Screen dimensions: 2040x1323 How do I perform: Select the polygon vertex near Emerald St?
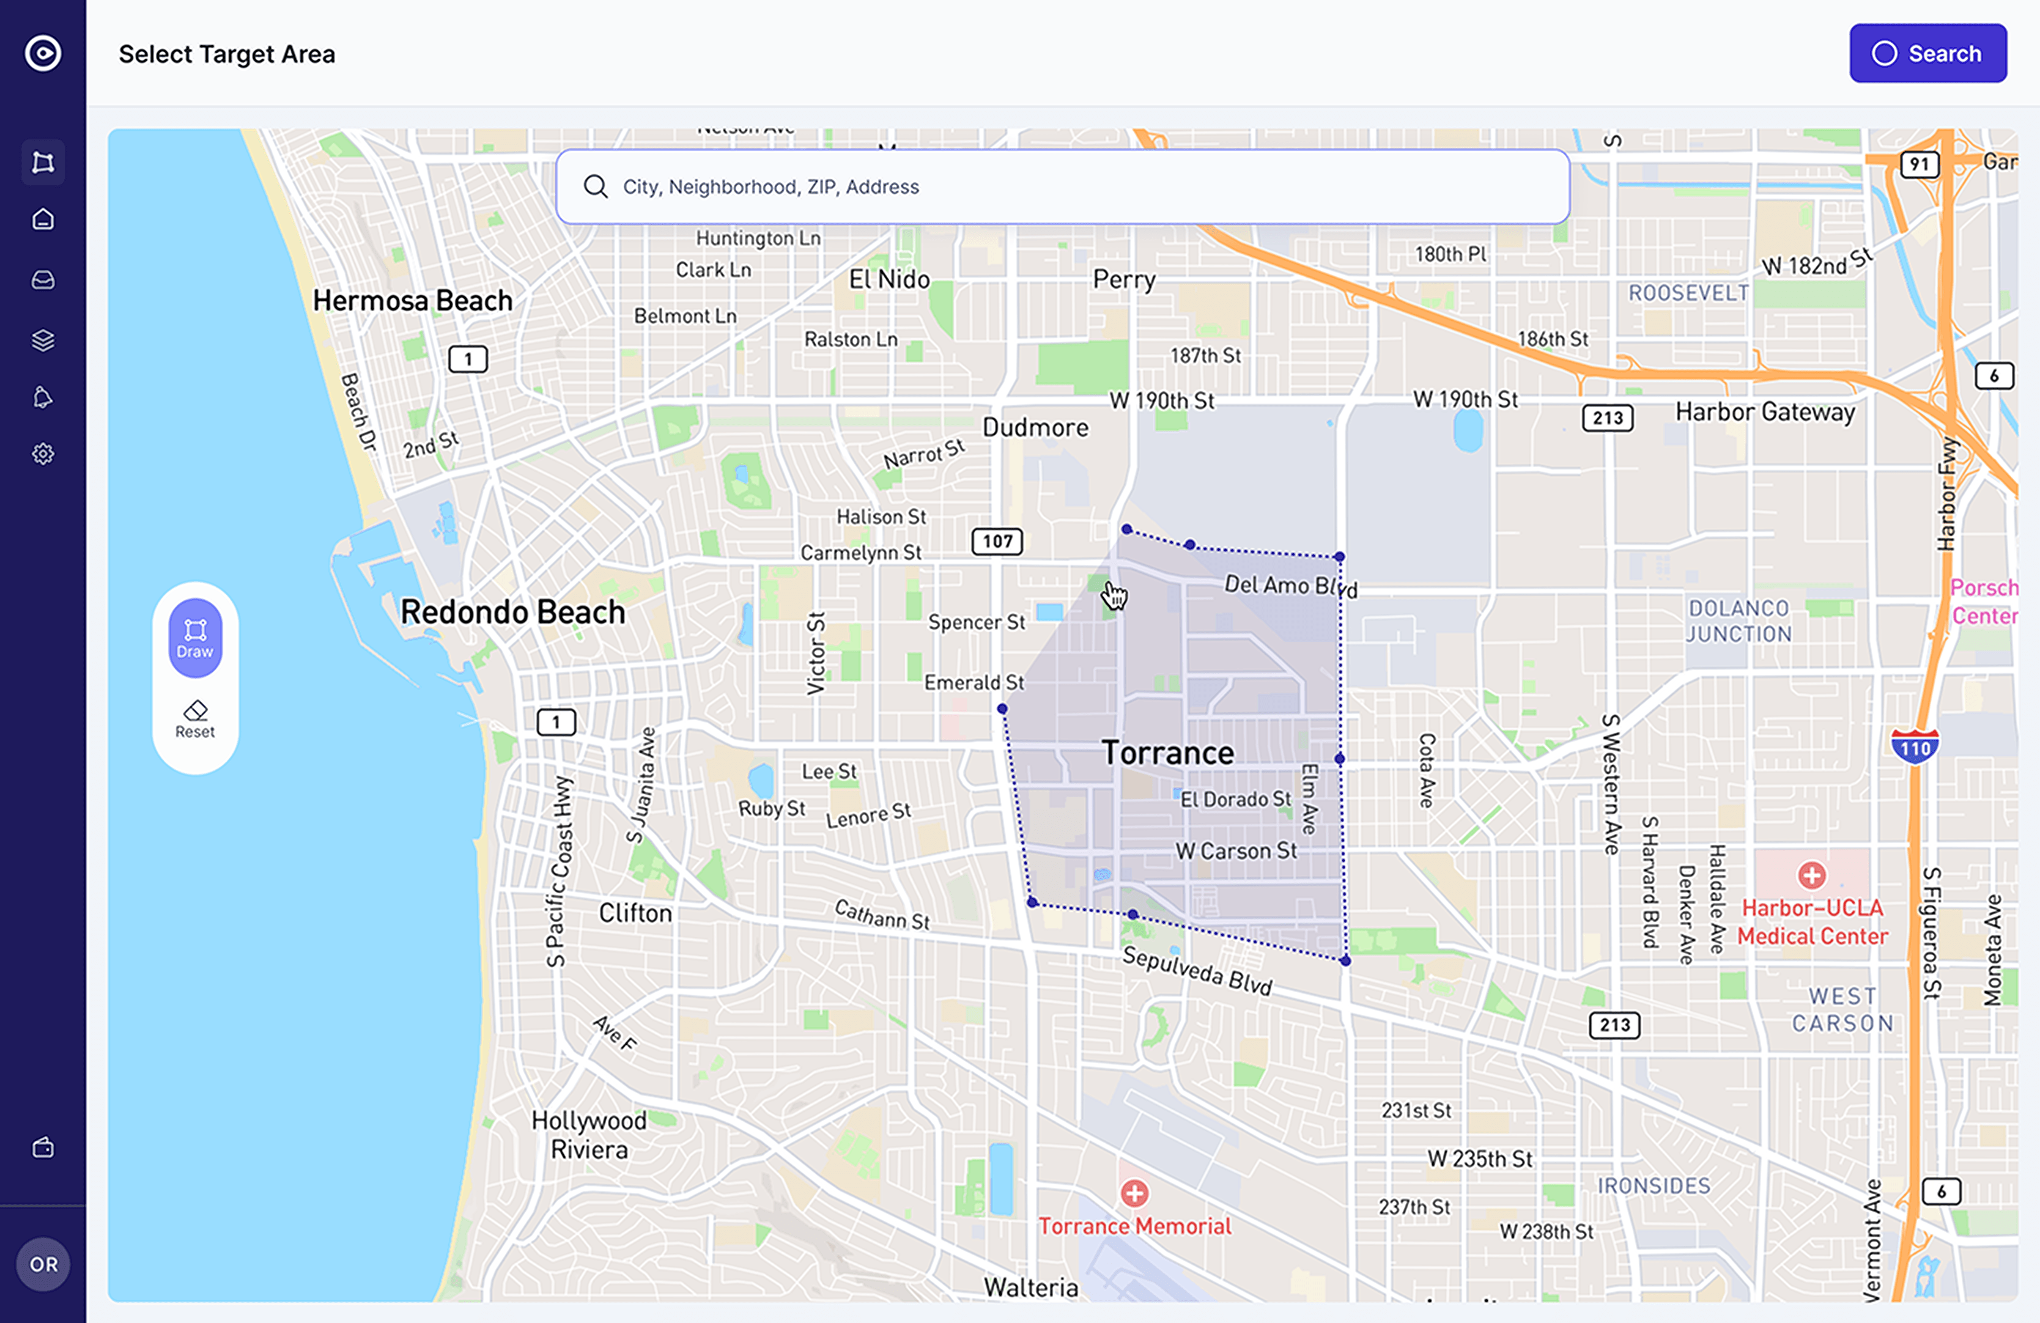tap(1002, 709)
